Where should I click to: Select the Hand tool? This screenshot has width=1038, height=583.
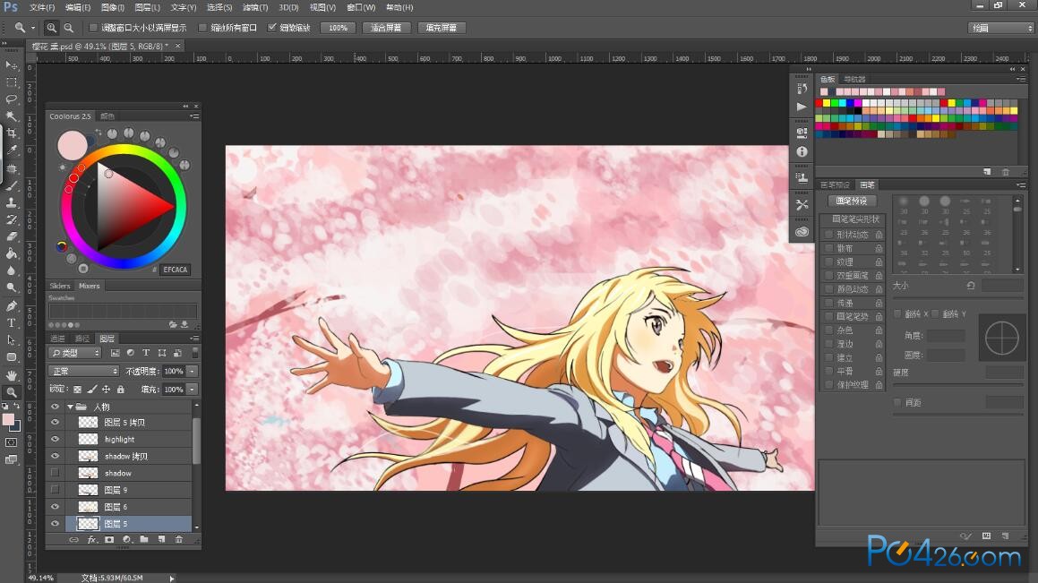point(12,375)
